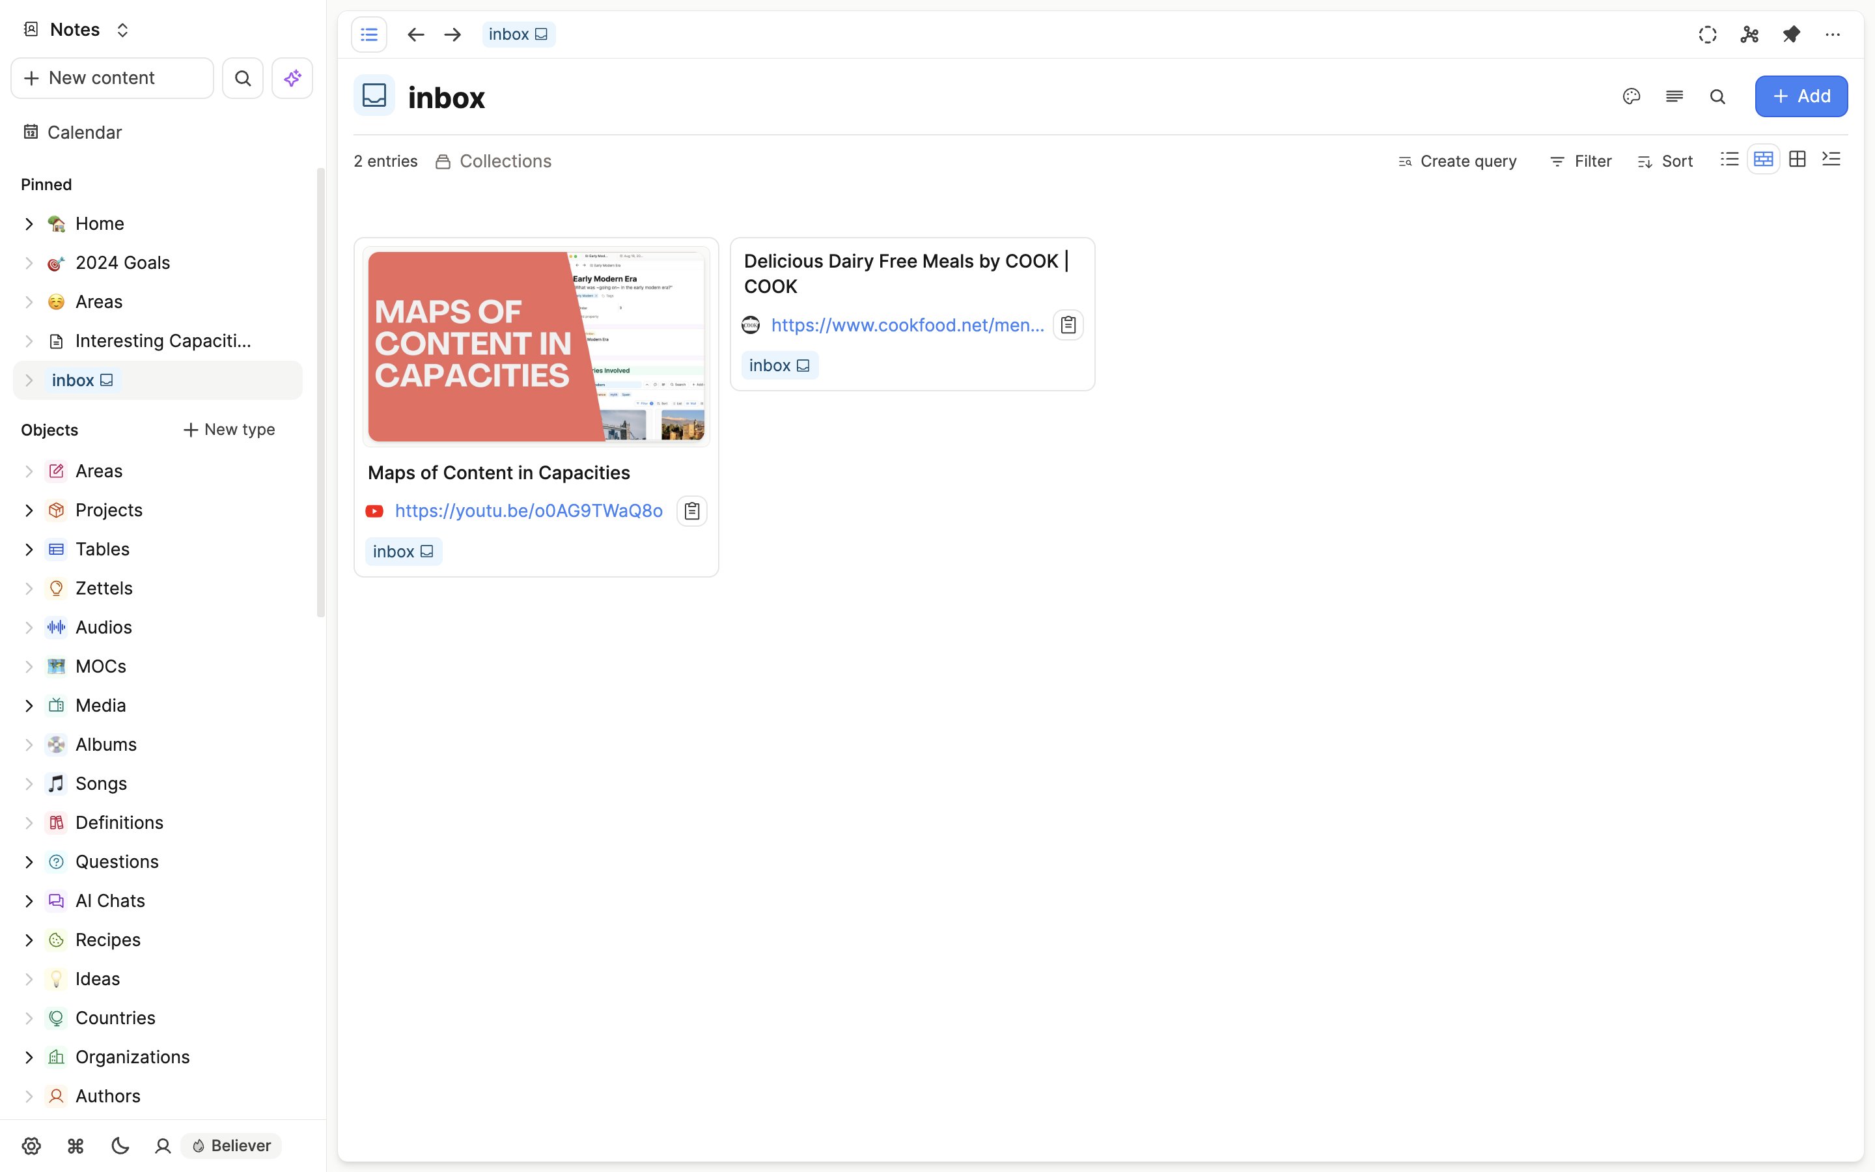Open the palette appearance icon
The width and height of the screenshot is (1875, 1172).
[x=1631, y=96]
